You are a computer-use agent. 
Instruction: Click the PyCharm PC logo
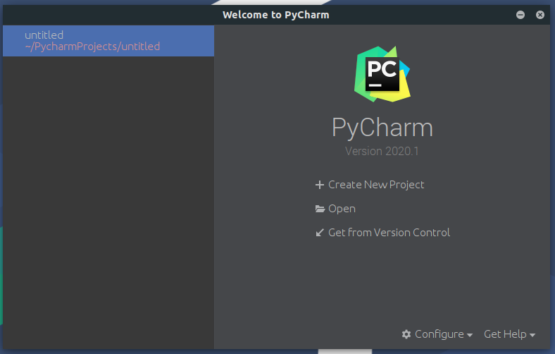pyautogui.click(x=382, y=74)
